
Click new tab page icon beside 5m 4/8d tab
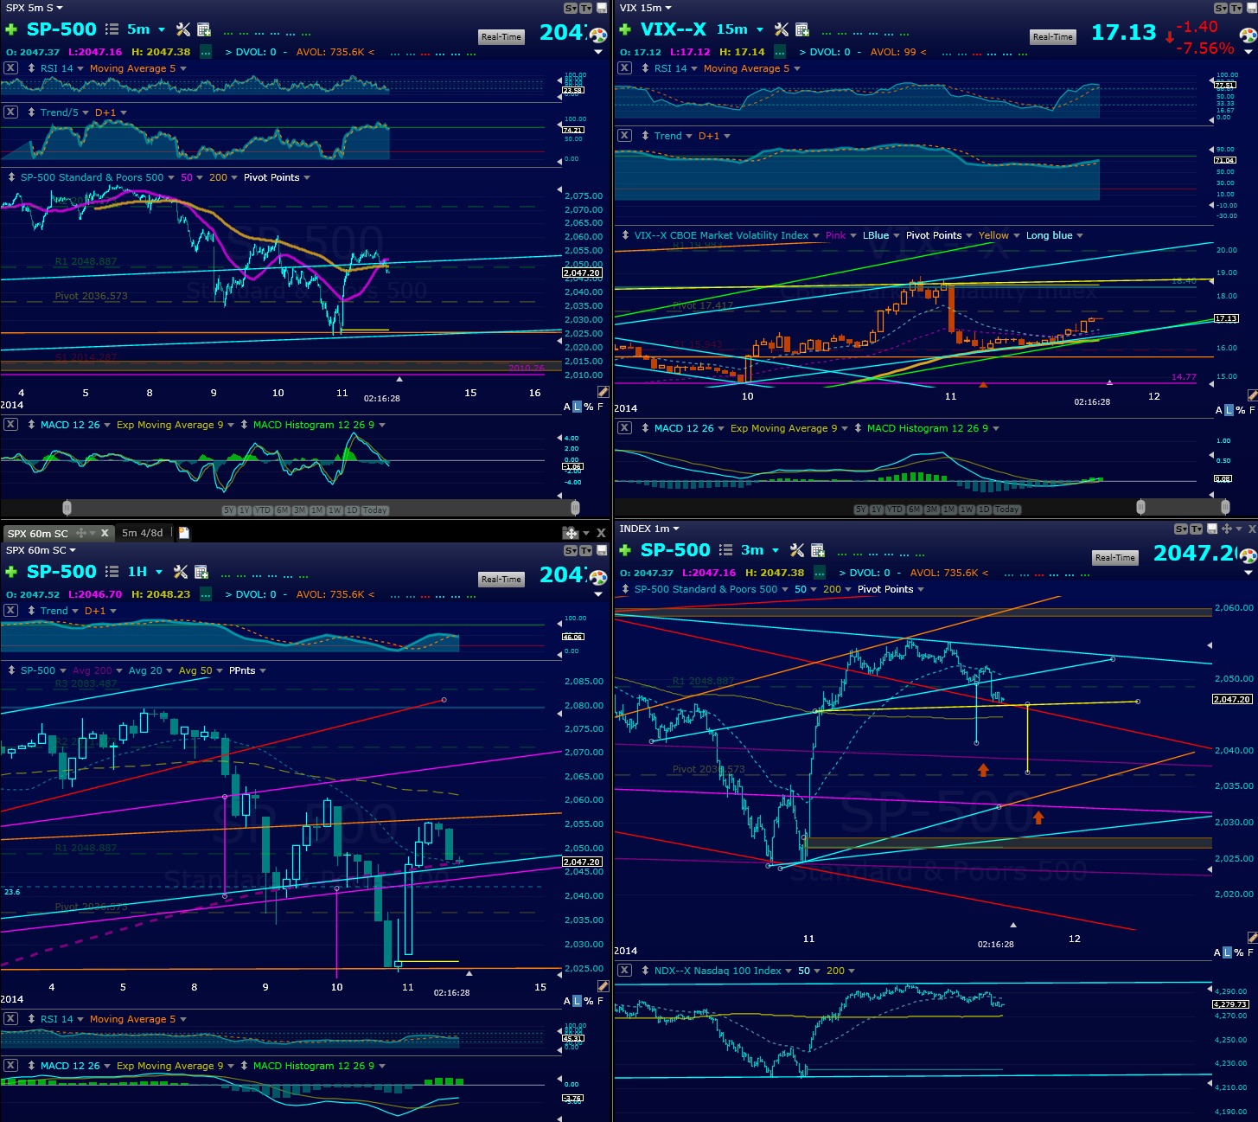point(184,533)
